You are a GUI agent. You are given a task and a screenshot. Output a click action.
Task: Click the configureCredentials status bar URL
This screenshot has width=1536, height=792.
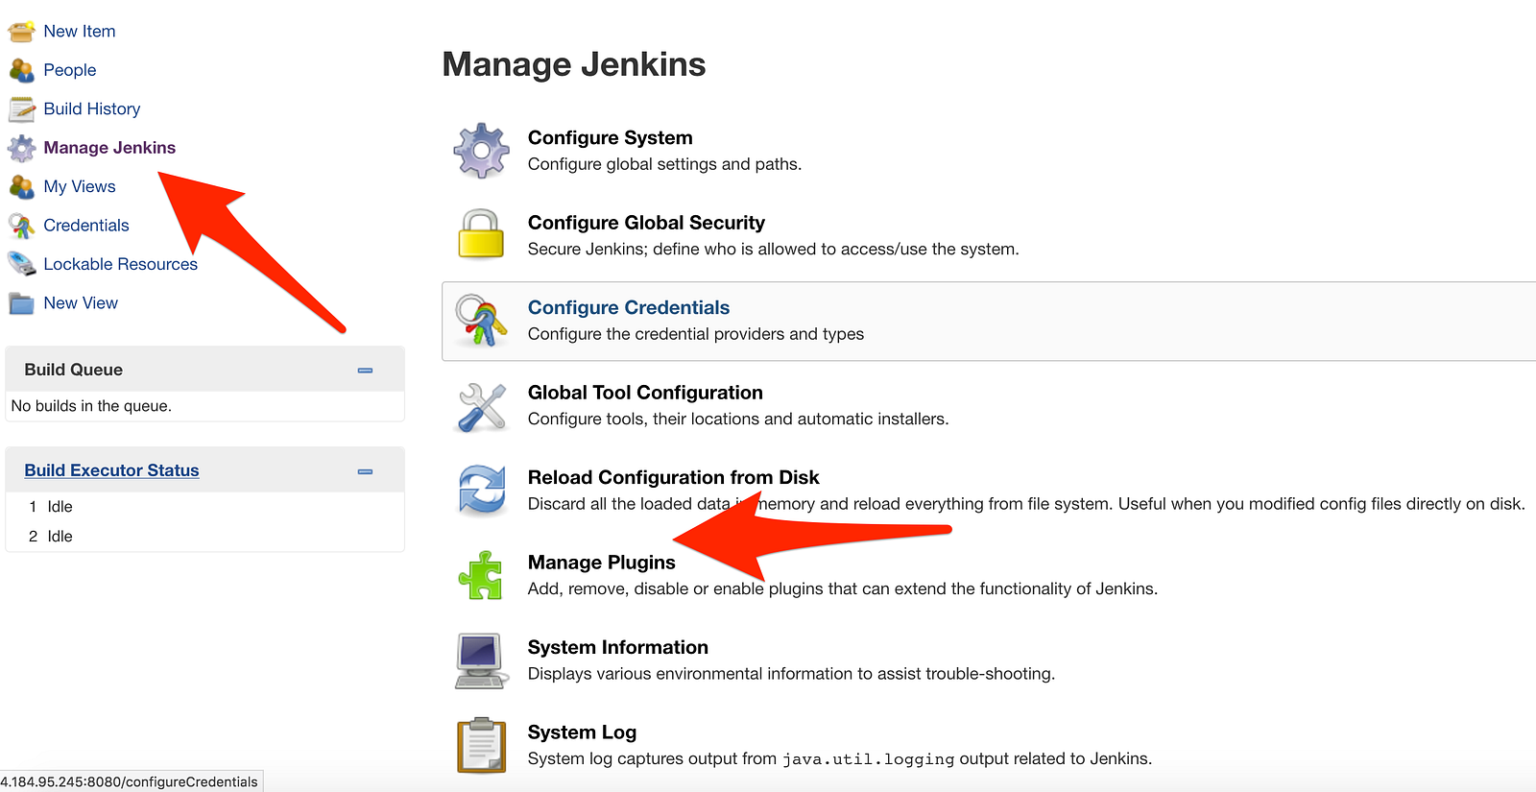130,781
